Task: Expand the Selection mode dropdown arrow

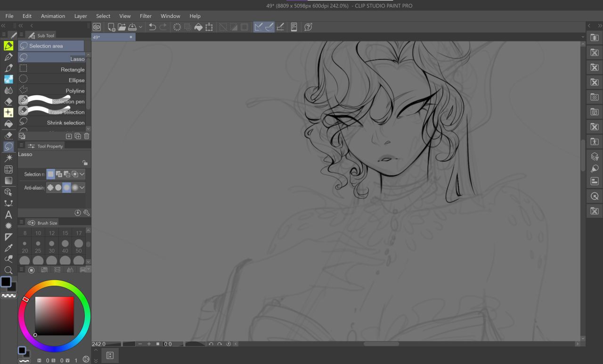Action: click(x=82, y=174)
